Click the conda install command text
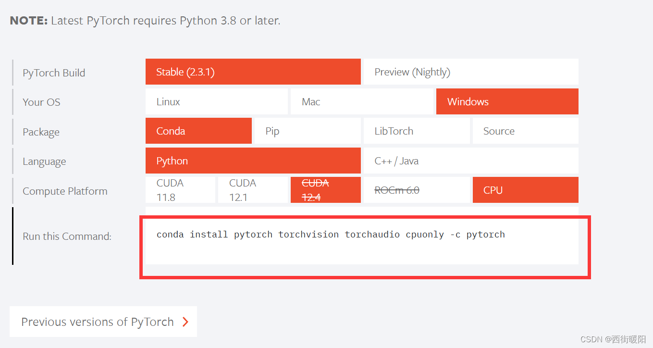Screen dimensions: 653x348 pyautogui.click(x=331, y=235)
